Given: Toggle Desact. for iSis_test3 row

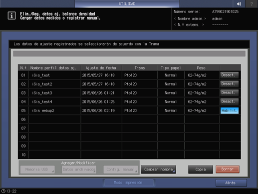Looking at the screenshot, I should (x=230, y=93).
